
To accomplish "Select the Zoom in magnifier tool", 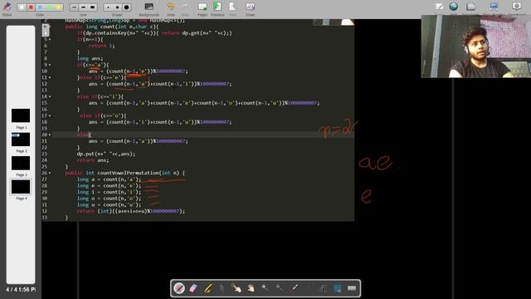I will pyautogui.click(x=265, y=288).
